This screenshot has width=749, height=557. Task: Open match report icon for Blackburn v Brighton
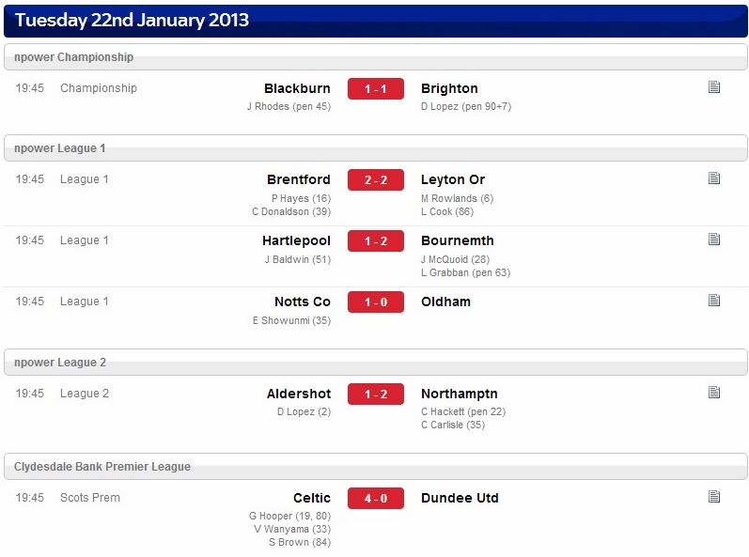714,86
